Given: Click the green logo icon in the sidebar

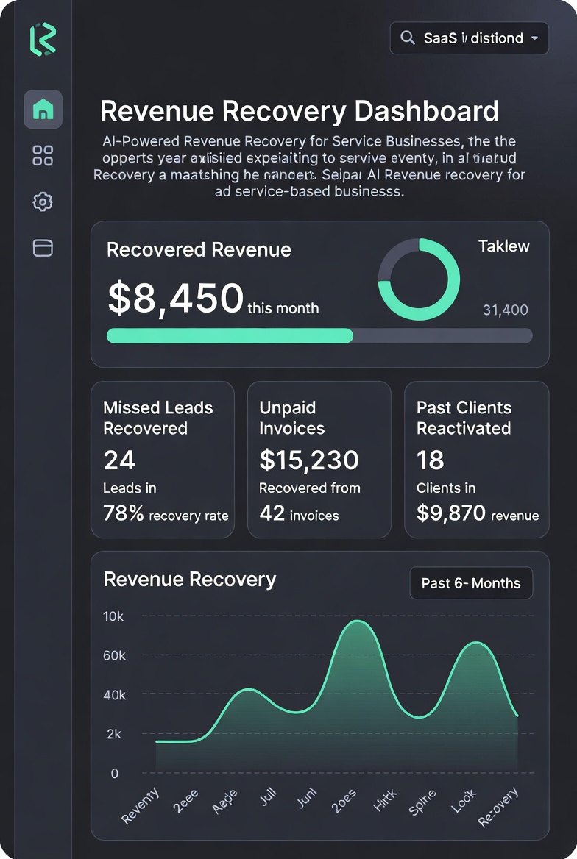Looking at the screenshot, I should click(x=43, y=40).
